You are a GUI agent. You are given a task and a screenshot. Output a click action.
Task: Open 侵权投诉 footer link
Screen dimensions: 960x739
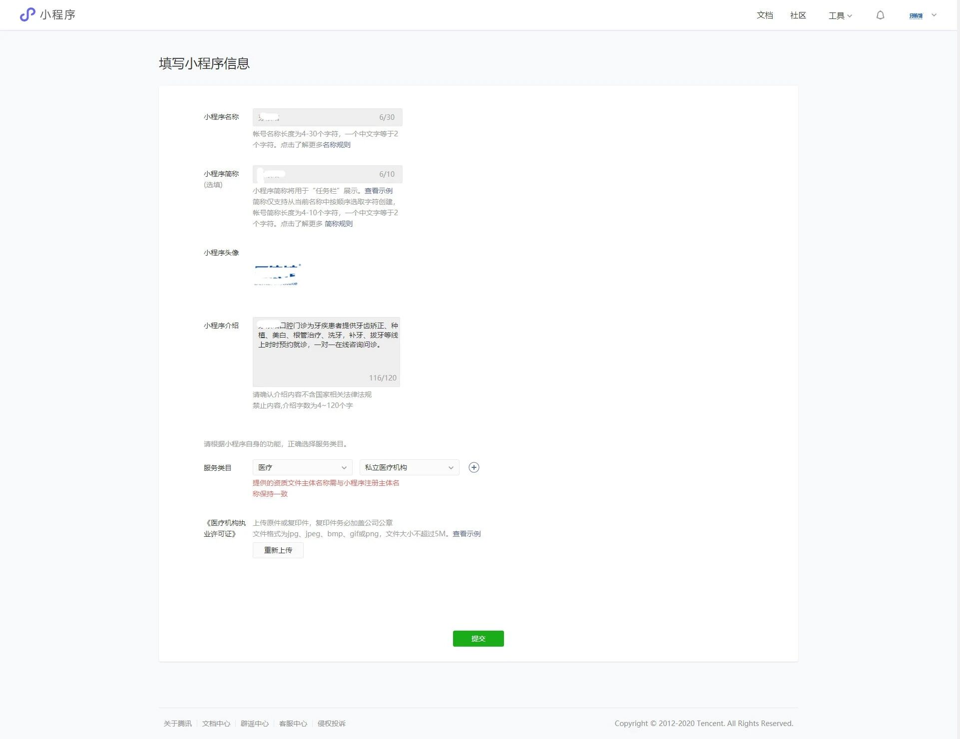coord(331,724)
